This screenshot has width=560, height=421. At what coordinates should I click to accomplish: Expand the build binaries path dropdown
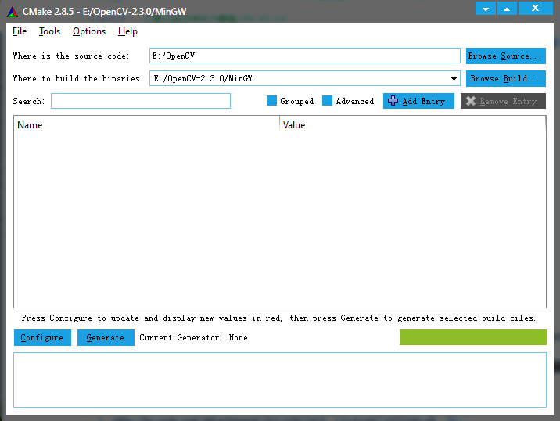tap(454, 78)
